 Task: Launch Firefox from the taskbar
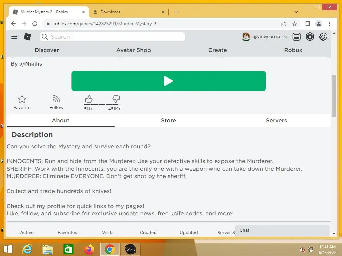pyautogui.click(x=89, y=249)
